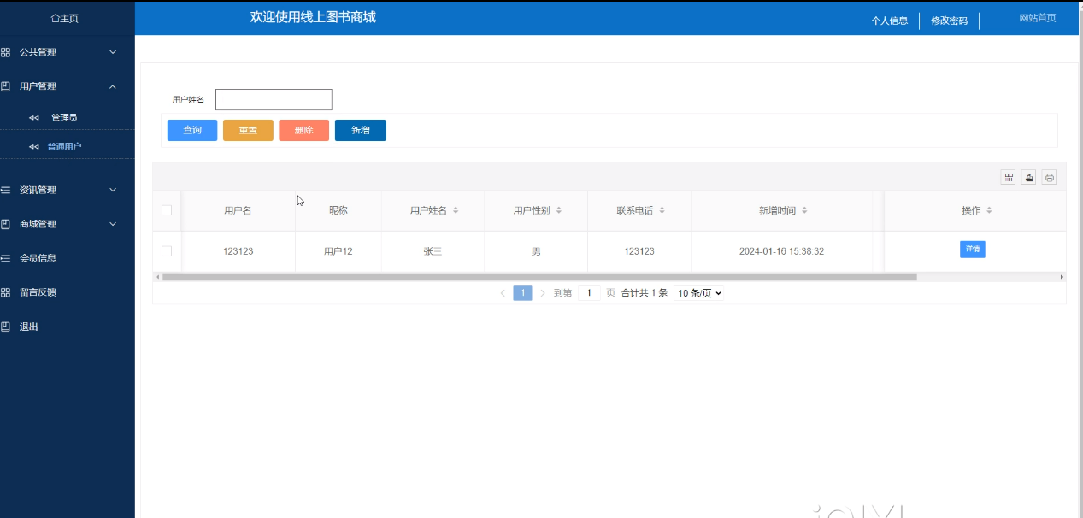Sort by 用户姓名 column arrows

(456, 210)
